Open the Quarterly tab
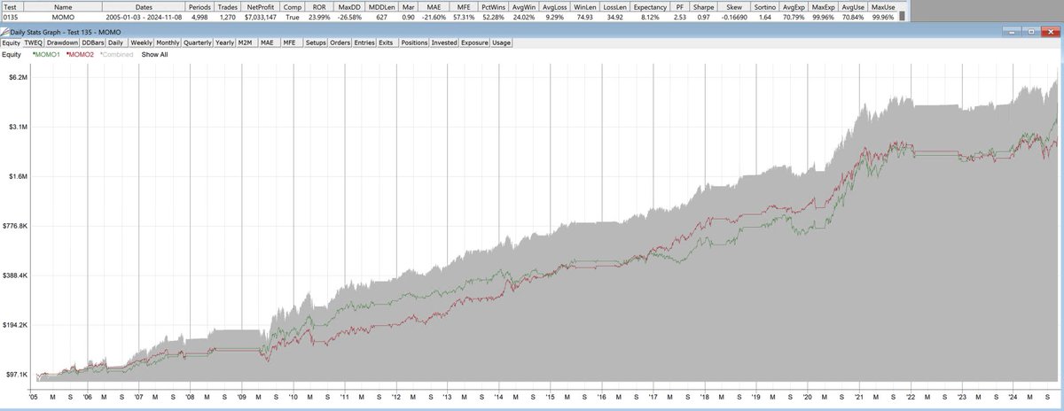Viewport: 1064px width, 411px height. [x=198, y=42]
